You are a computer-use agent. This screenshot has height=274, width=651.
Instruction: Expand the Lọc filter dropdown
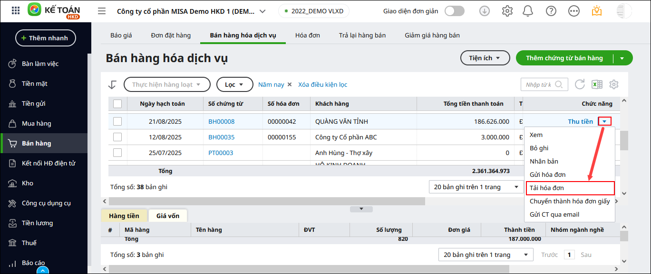coord(234,84)
